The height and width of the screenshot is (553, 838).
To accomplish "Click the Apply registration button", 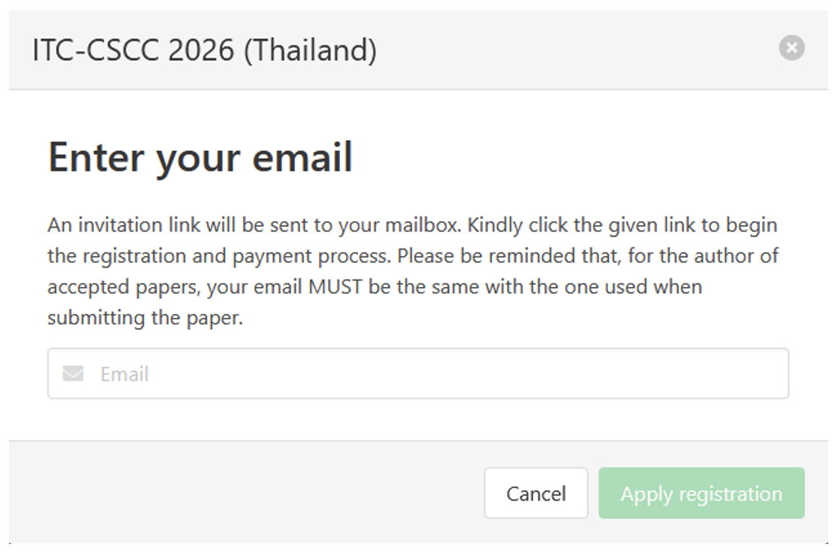I will 701,494.
